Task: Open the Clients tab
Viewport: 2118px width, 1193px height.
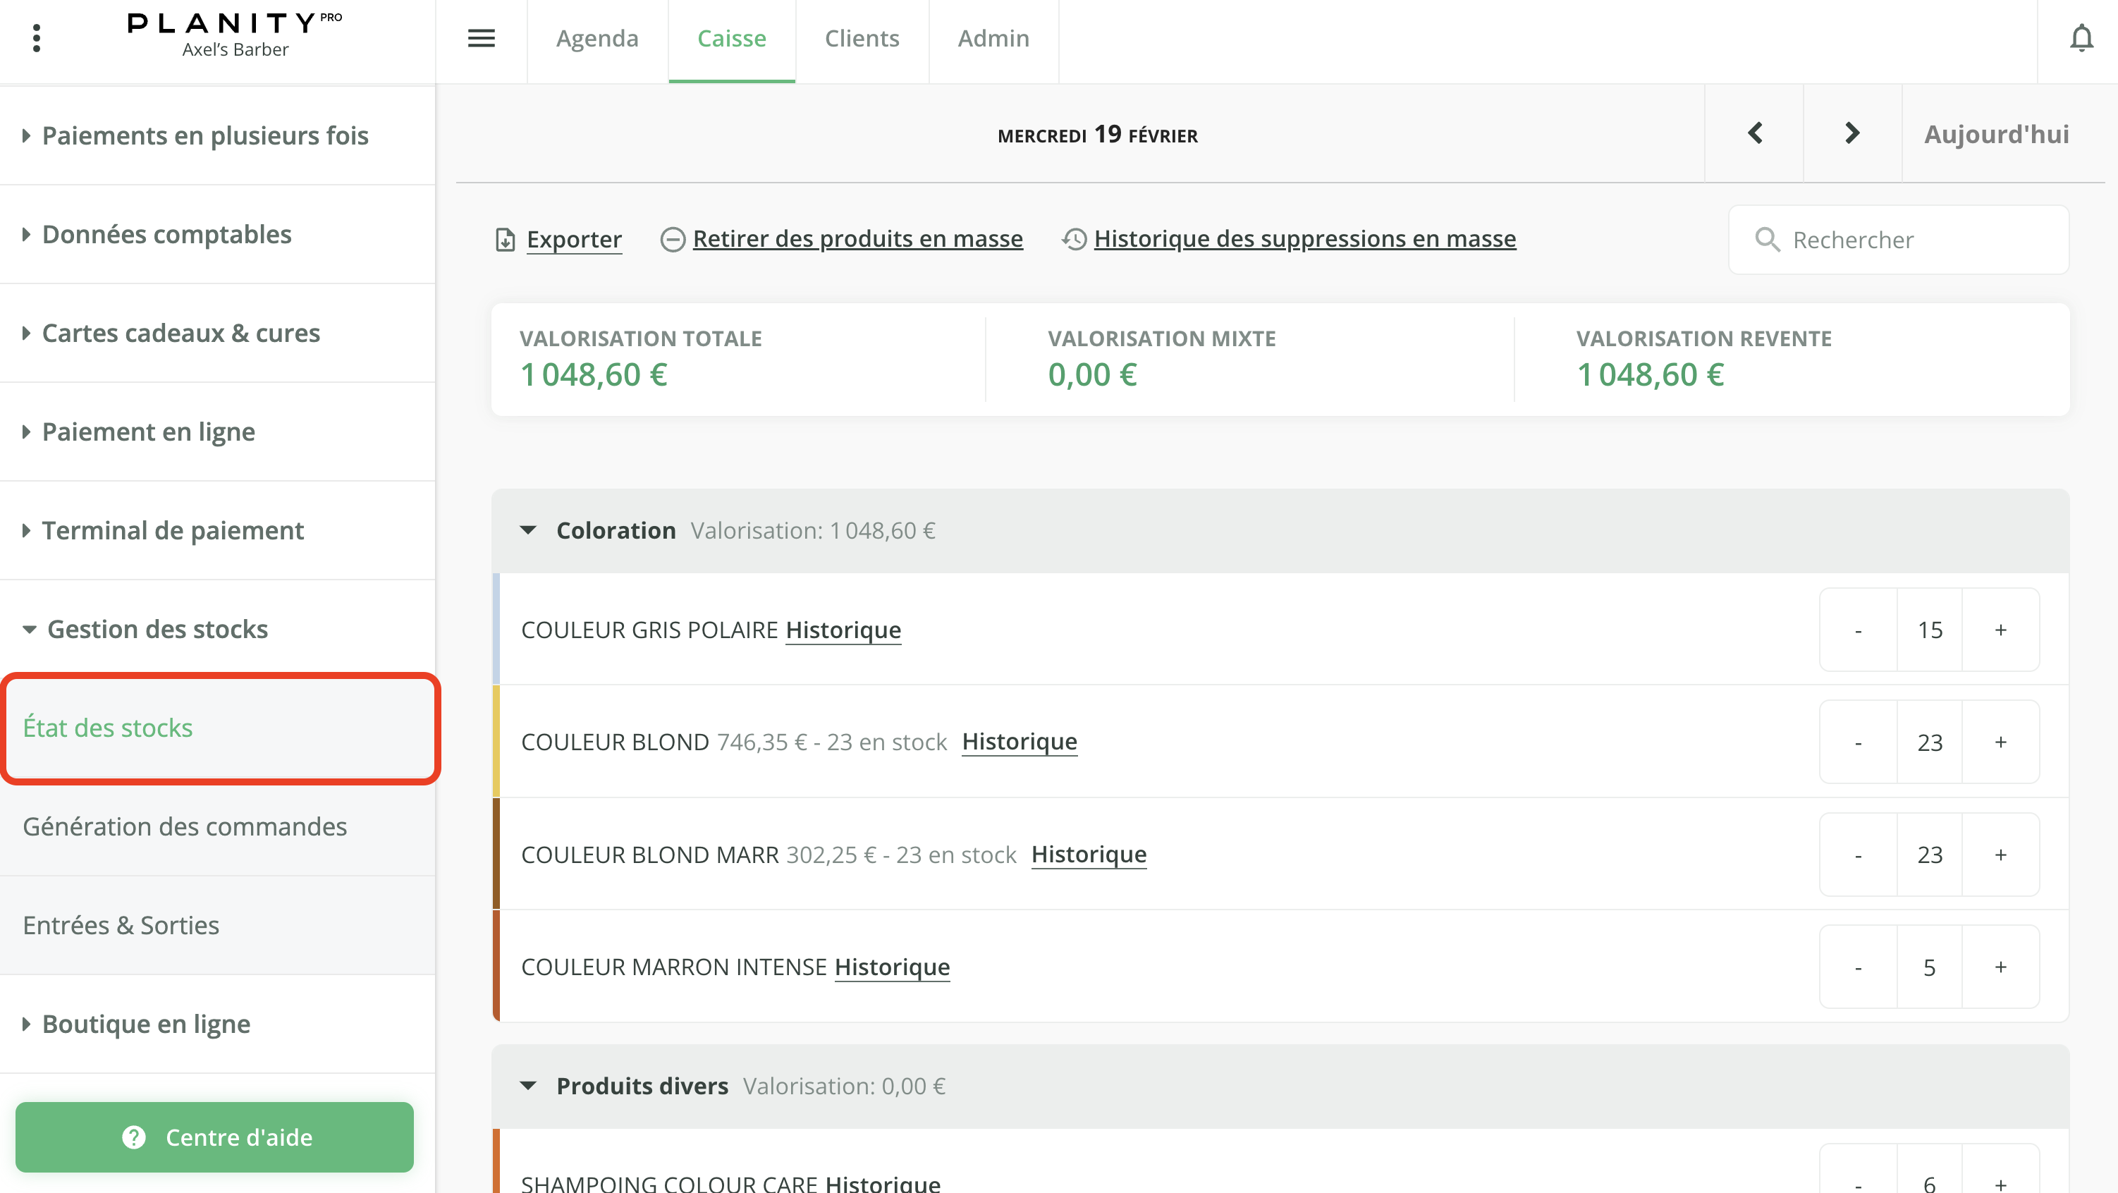Action: pyautogui.click(x=861, y=38)
